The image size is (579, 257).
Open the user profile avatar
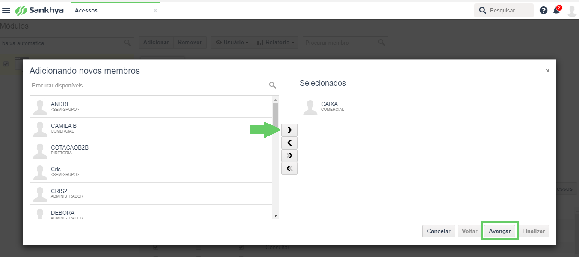[x=572, y=11]
